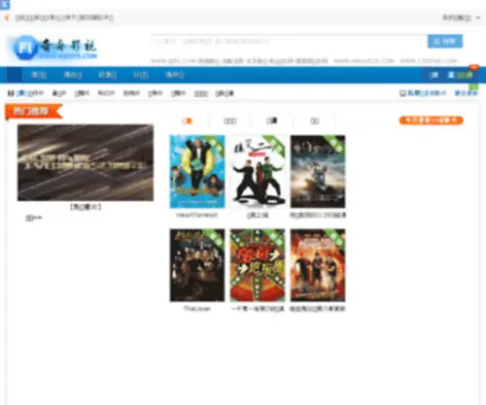Click the title under the fiery orange poster
The height and width of the screenshot is (405, 486).
coord(318,309)
